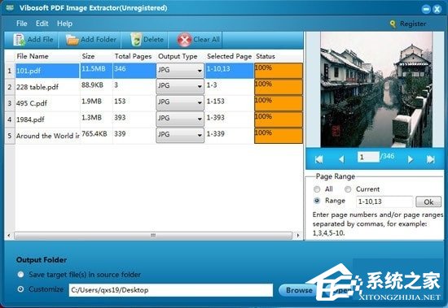Click the progress bar of 101.pdf
Viewport: 448px width, 308px height.
(279, 71)
